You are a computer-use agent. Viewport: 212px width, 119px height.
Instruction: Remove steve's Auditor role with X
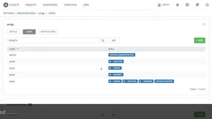tap(124, 81)
